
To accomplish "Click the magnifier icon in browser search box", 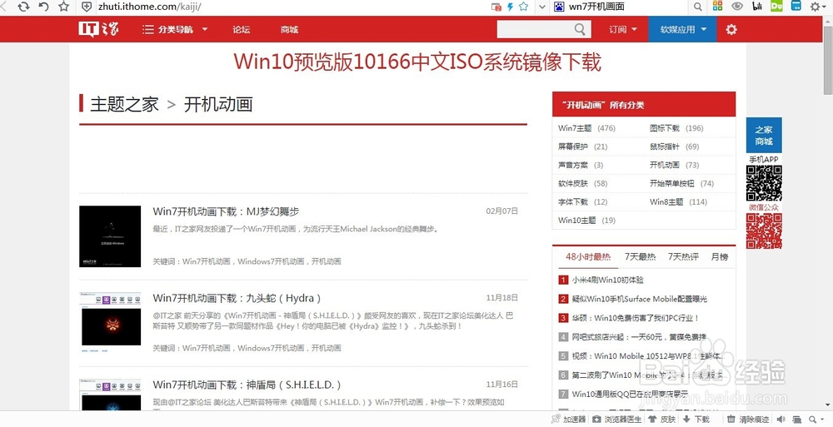I will coord(698,7).
